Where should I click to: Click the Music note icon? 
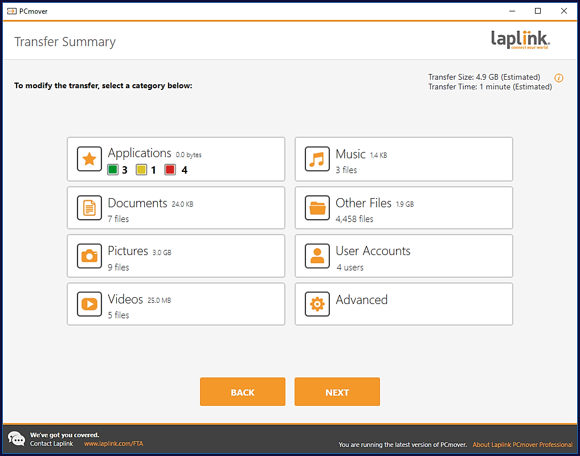point(317,159)
